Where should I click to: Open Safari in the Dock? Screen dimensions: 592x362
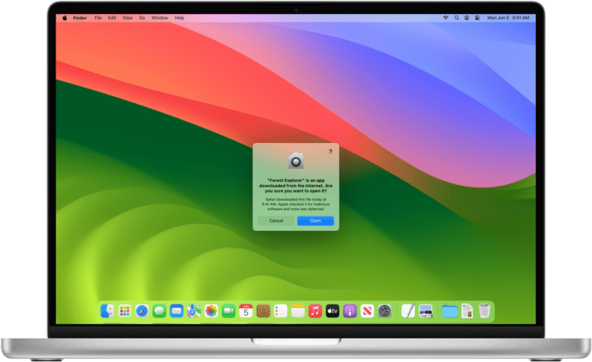click(x=142, y=311)
